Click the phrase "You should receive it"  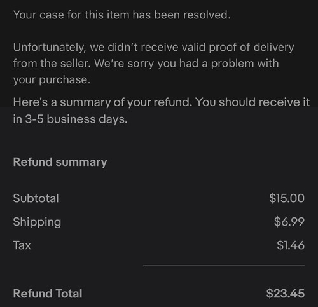(x=252, y=102)
